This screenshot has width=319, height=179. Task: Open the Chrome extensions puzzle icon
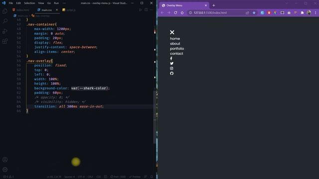tap(303, 12)
